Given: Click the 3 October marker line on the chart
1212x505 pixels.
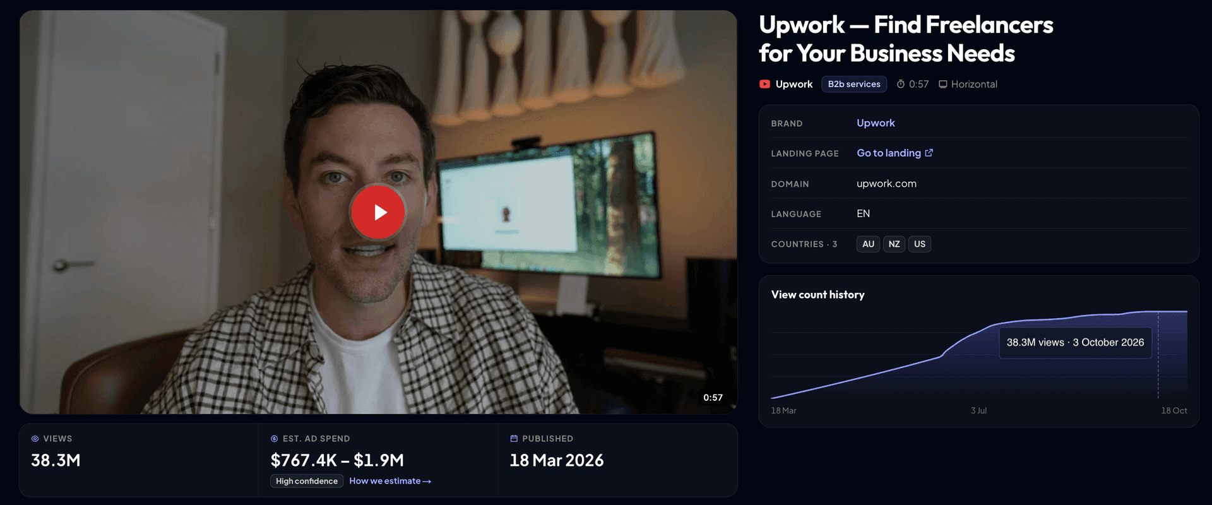Looking at the screenshot, I should pyautogui.click(x=1158, y=355).
